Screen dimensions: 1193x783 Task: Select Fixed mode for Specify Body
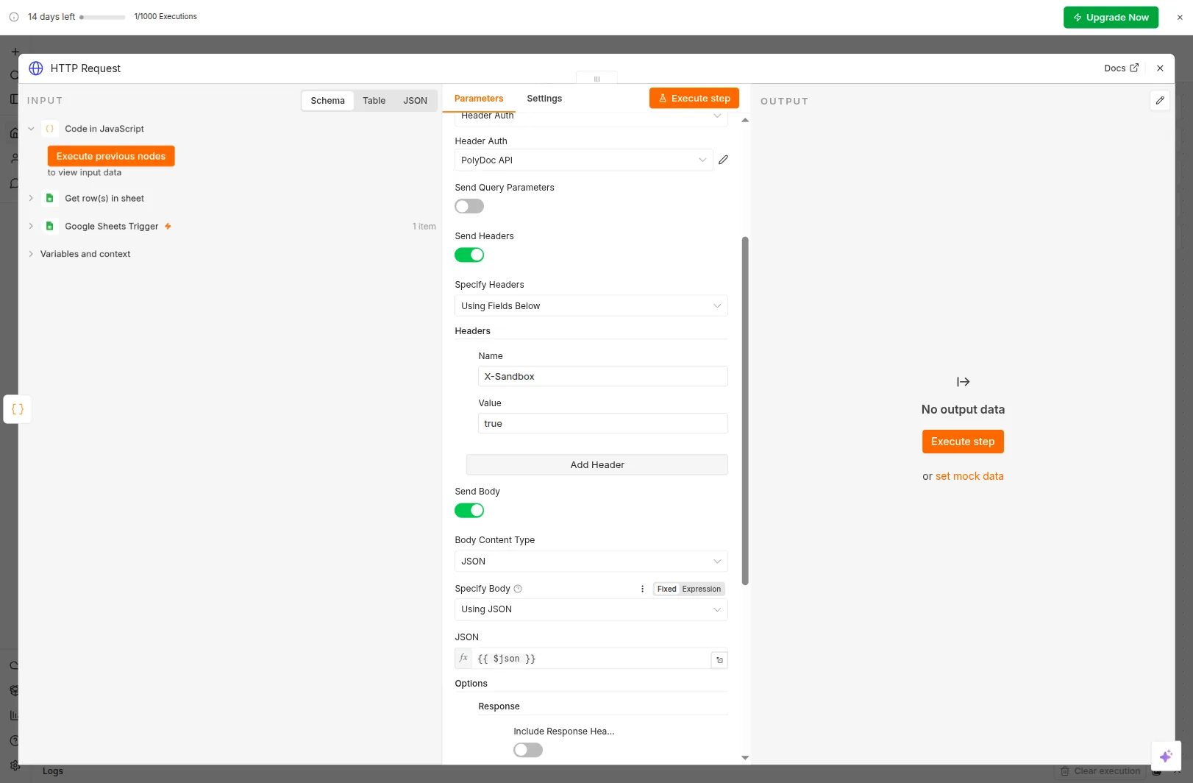tap(666, 589)
